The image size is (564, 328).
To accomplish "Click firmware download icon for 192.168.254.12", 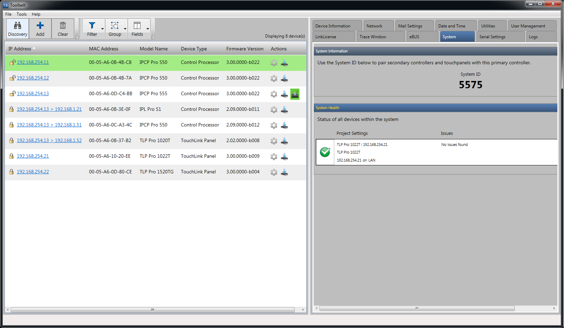I will [284, 79].
